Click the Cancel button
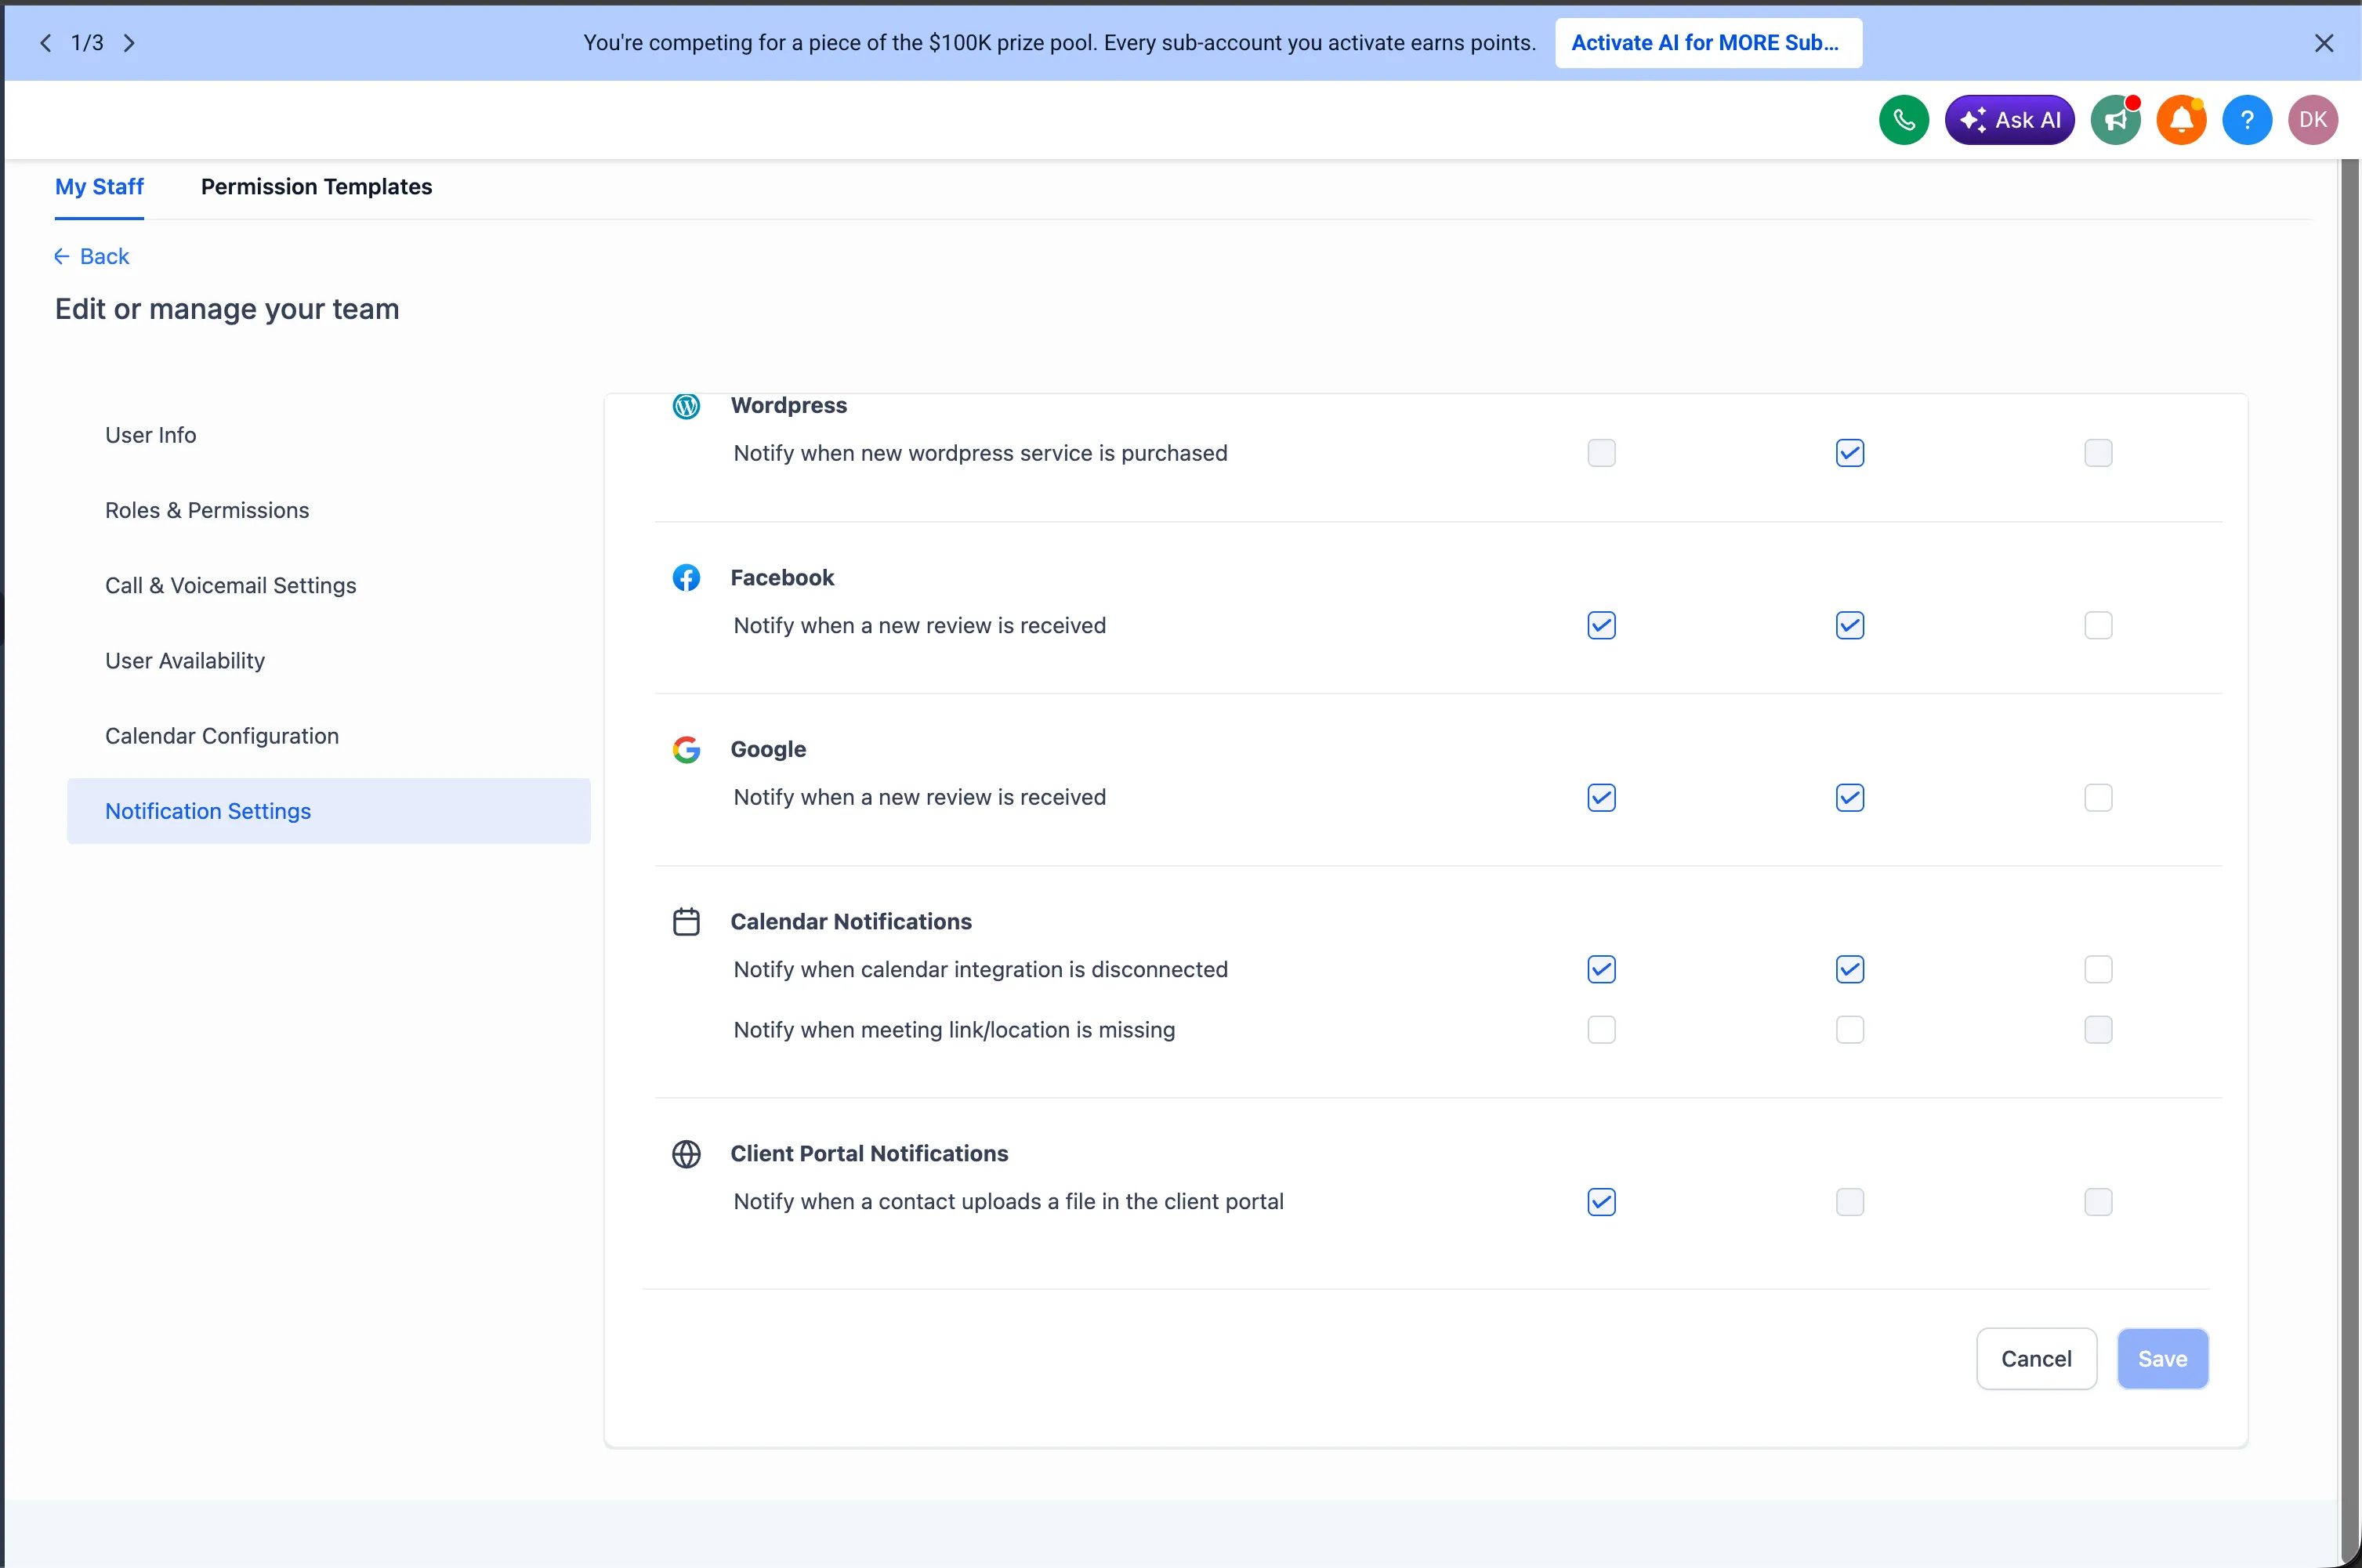 tap(2036, 1359)
